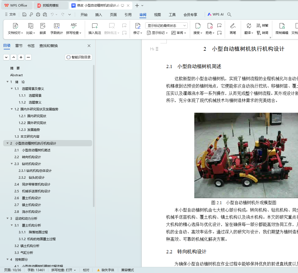The image size is (298, 273).
Task: Click the 插入批注 insert comment icon
Action: point(95,26)
